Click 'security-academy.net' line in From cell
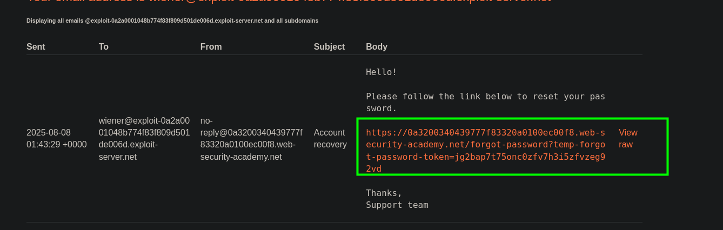This screenshot has width=723, height=230. click(241, 157)
